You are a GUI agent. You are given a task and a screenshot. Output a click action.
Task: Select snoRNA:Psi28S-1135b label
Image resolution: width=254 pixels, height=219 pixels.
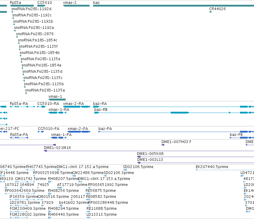click(x=44, y=84)
